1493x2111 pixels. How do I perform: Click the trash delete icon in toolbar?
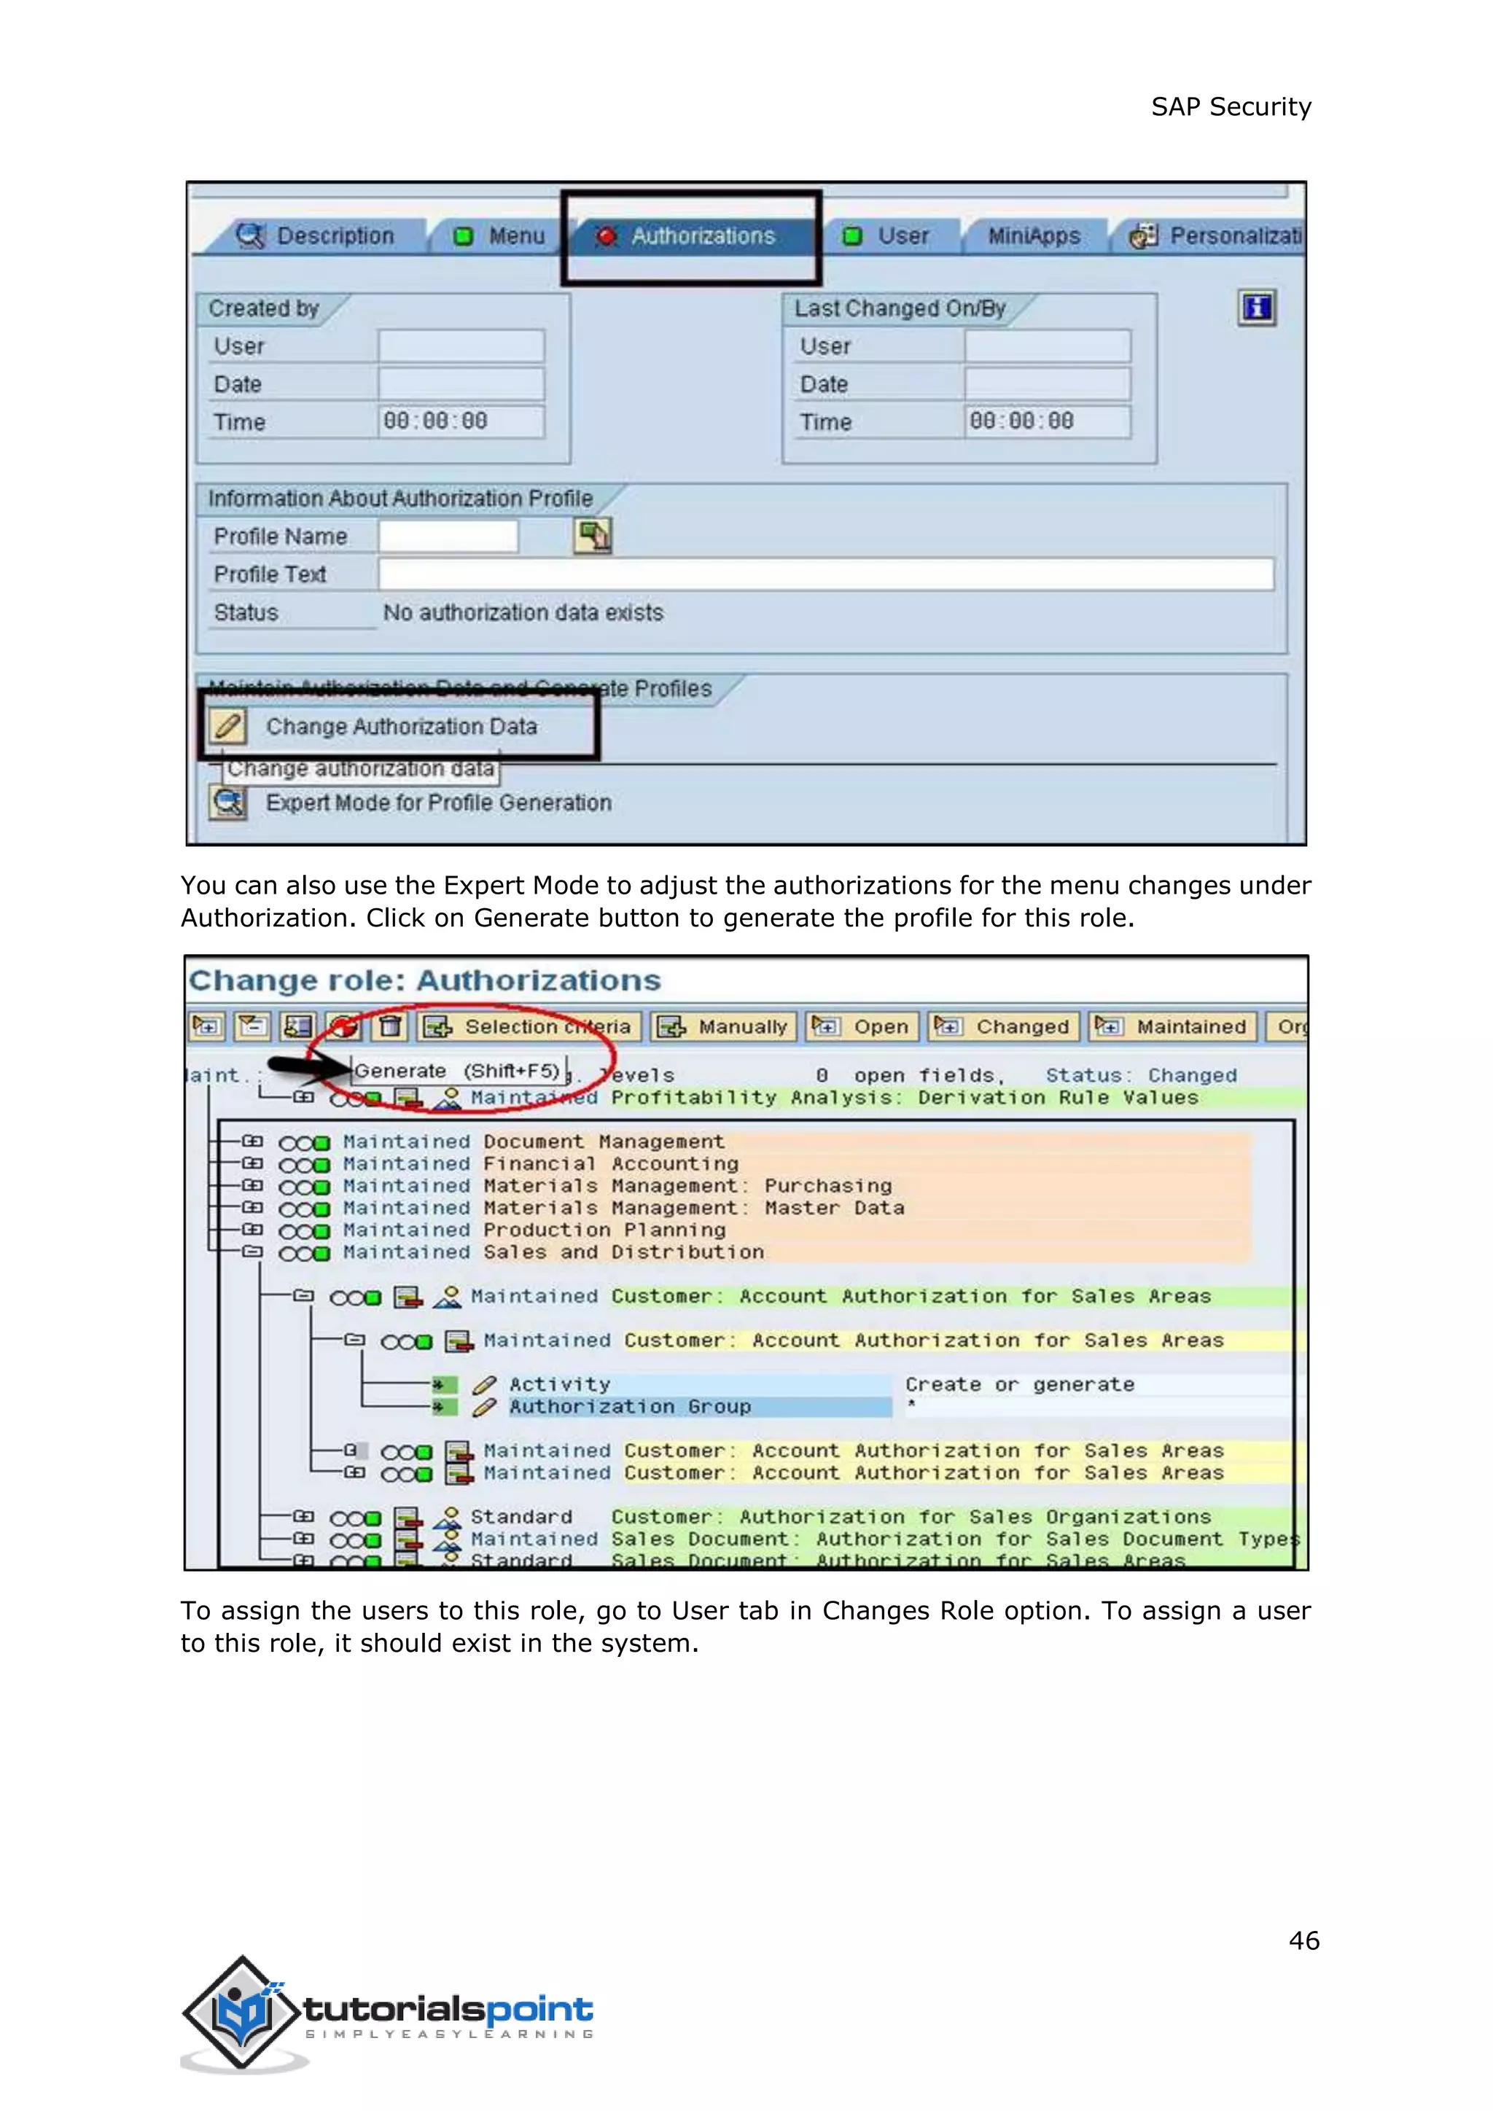click(x=391, y=1026)
